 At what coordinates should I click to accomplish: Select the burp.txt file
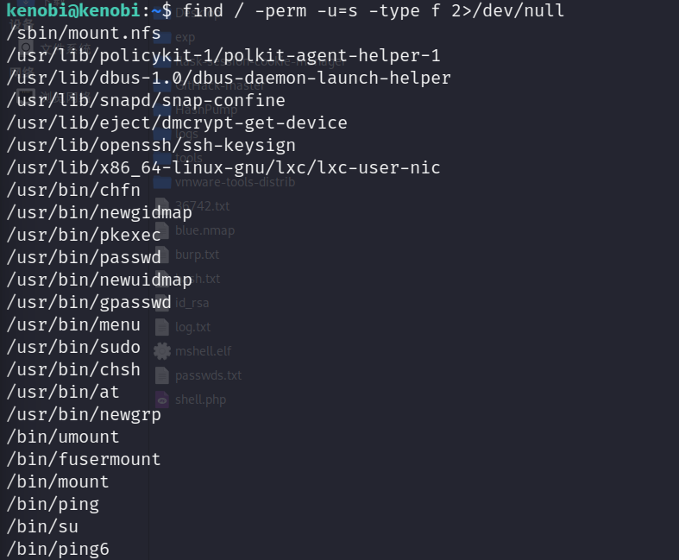tap(197, 255)
